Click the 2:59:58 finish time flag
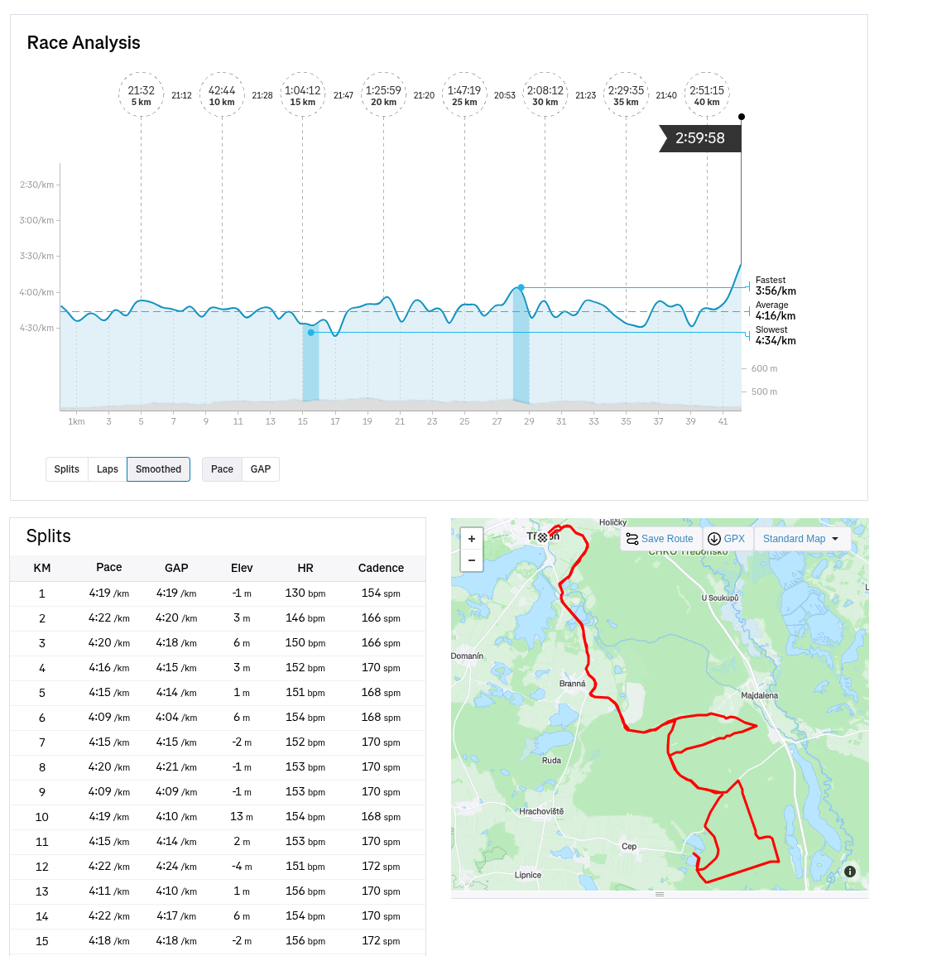The height and width of the screenshot is (956, 927). click(x=700, y=138)
